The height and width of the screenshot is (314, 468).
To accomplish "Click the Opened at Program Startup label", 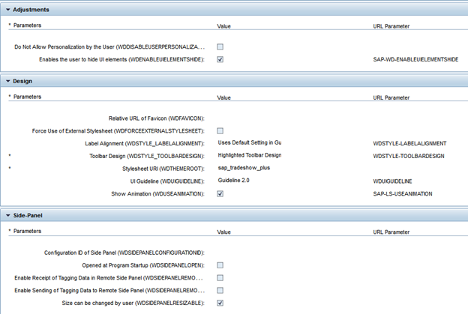I will click(x=143, y=265).
